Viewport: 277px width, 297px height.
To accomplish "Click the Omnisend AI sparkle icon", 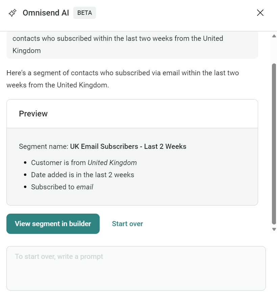I will pos(12,12).
